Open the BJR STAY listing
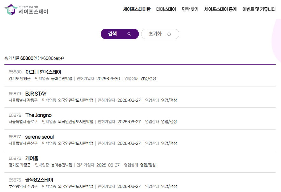 [x=36, y=94]
